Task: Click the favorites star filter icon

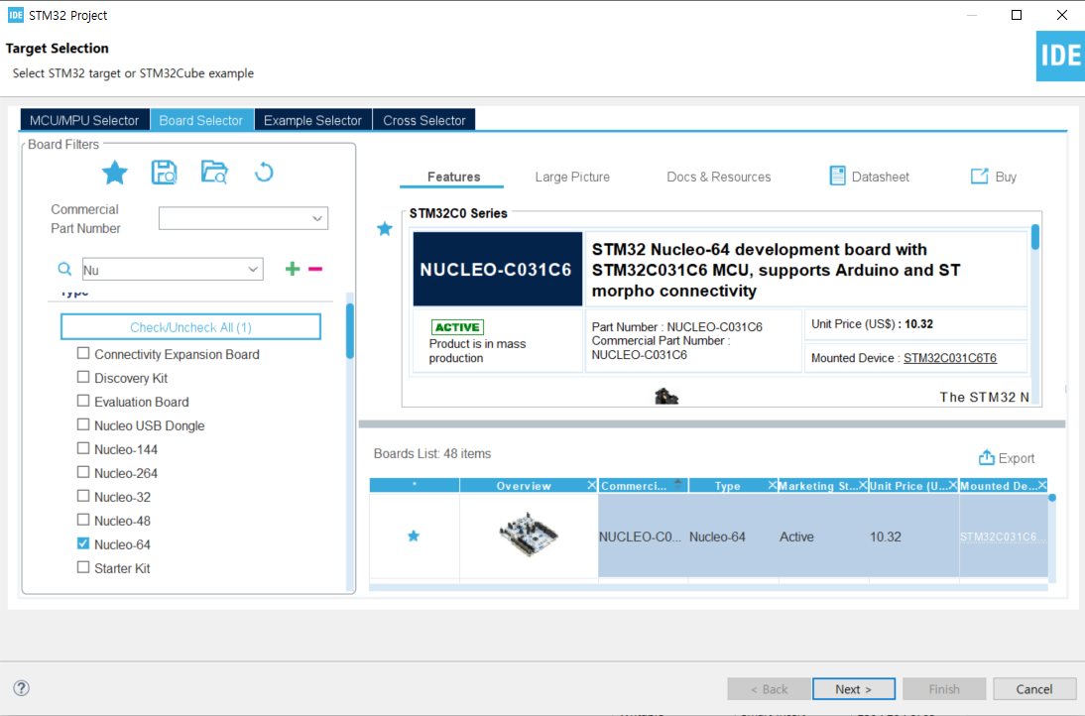Action: [115, 173]
